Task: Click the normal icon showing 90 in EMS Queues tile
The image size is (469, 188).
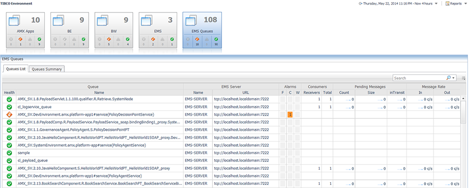Action: [x=216, y=39]
